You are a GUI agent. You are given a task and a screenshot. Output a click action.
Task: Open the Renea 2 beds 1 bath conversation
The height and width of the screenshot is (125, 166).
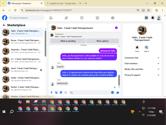pos(22,42)
